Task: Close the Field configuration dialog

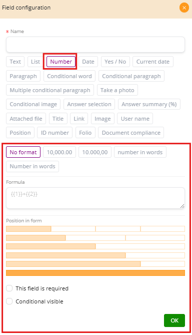Action: pos(184,8)
